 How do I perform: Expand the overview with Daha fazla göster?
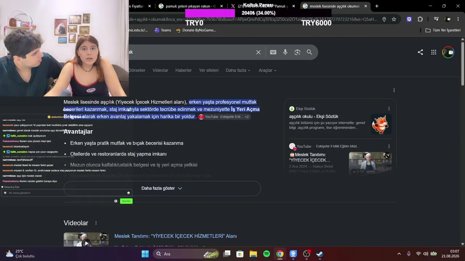(162, 188)
